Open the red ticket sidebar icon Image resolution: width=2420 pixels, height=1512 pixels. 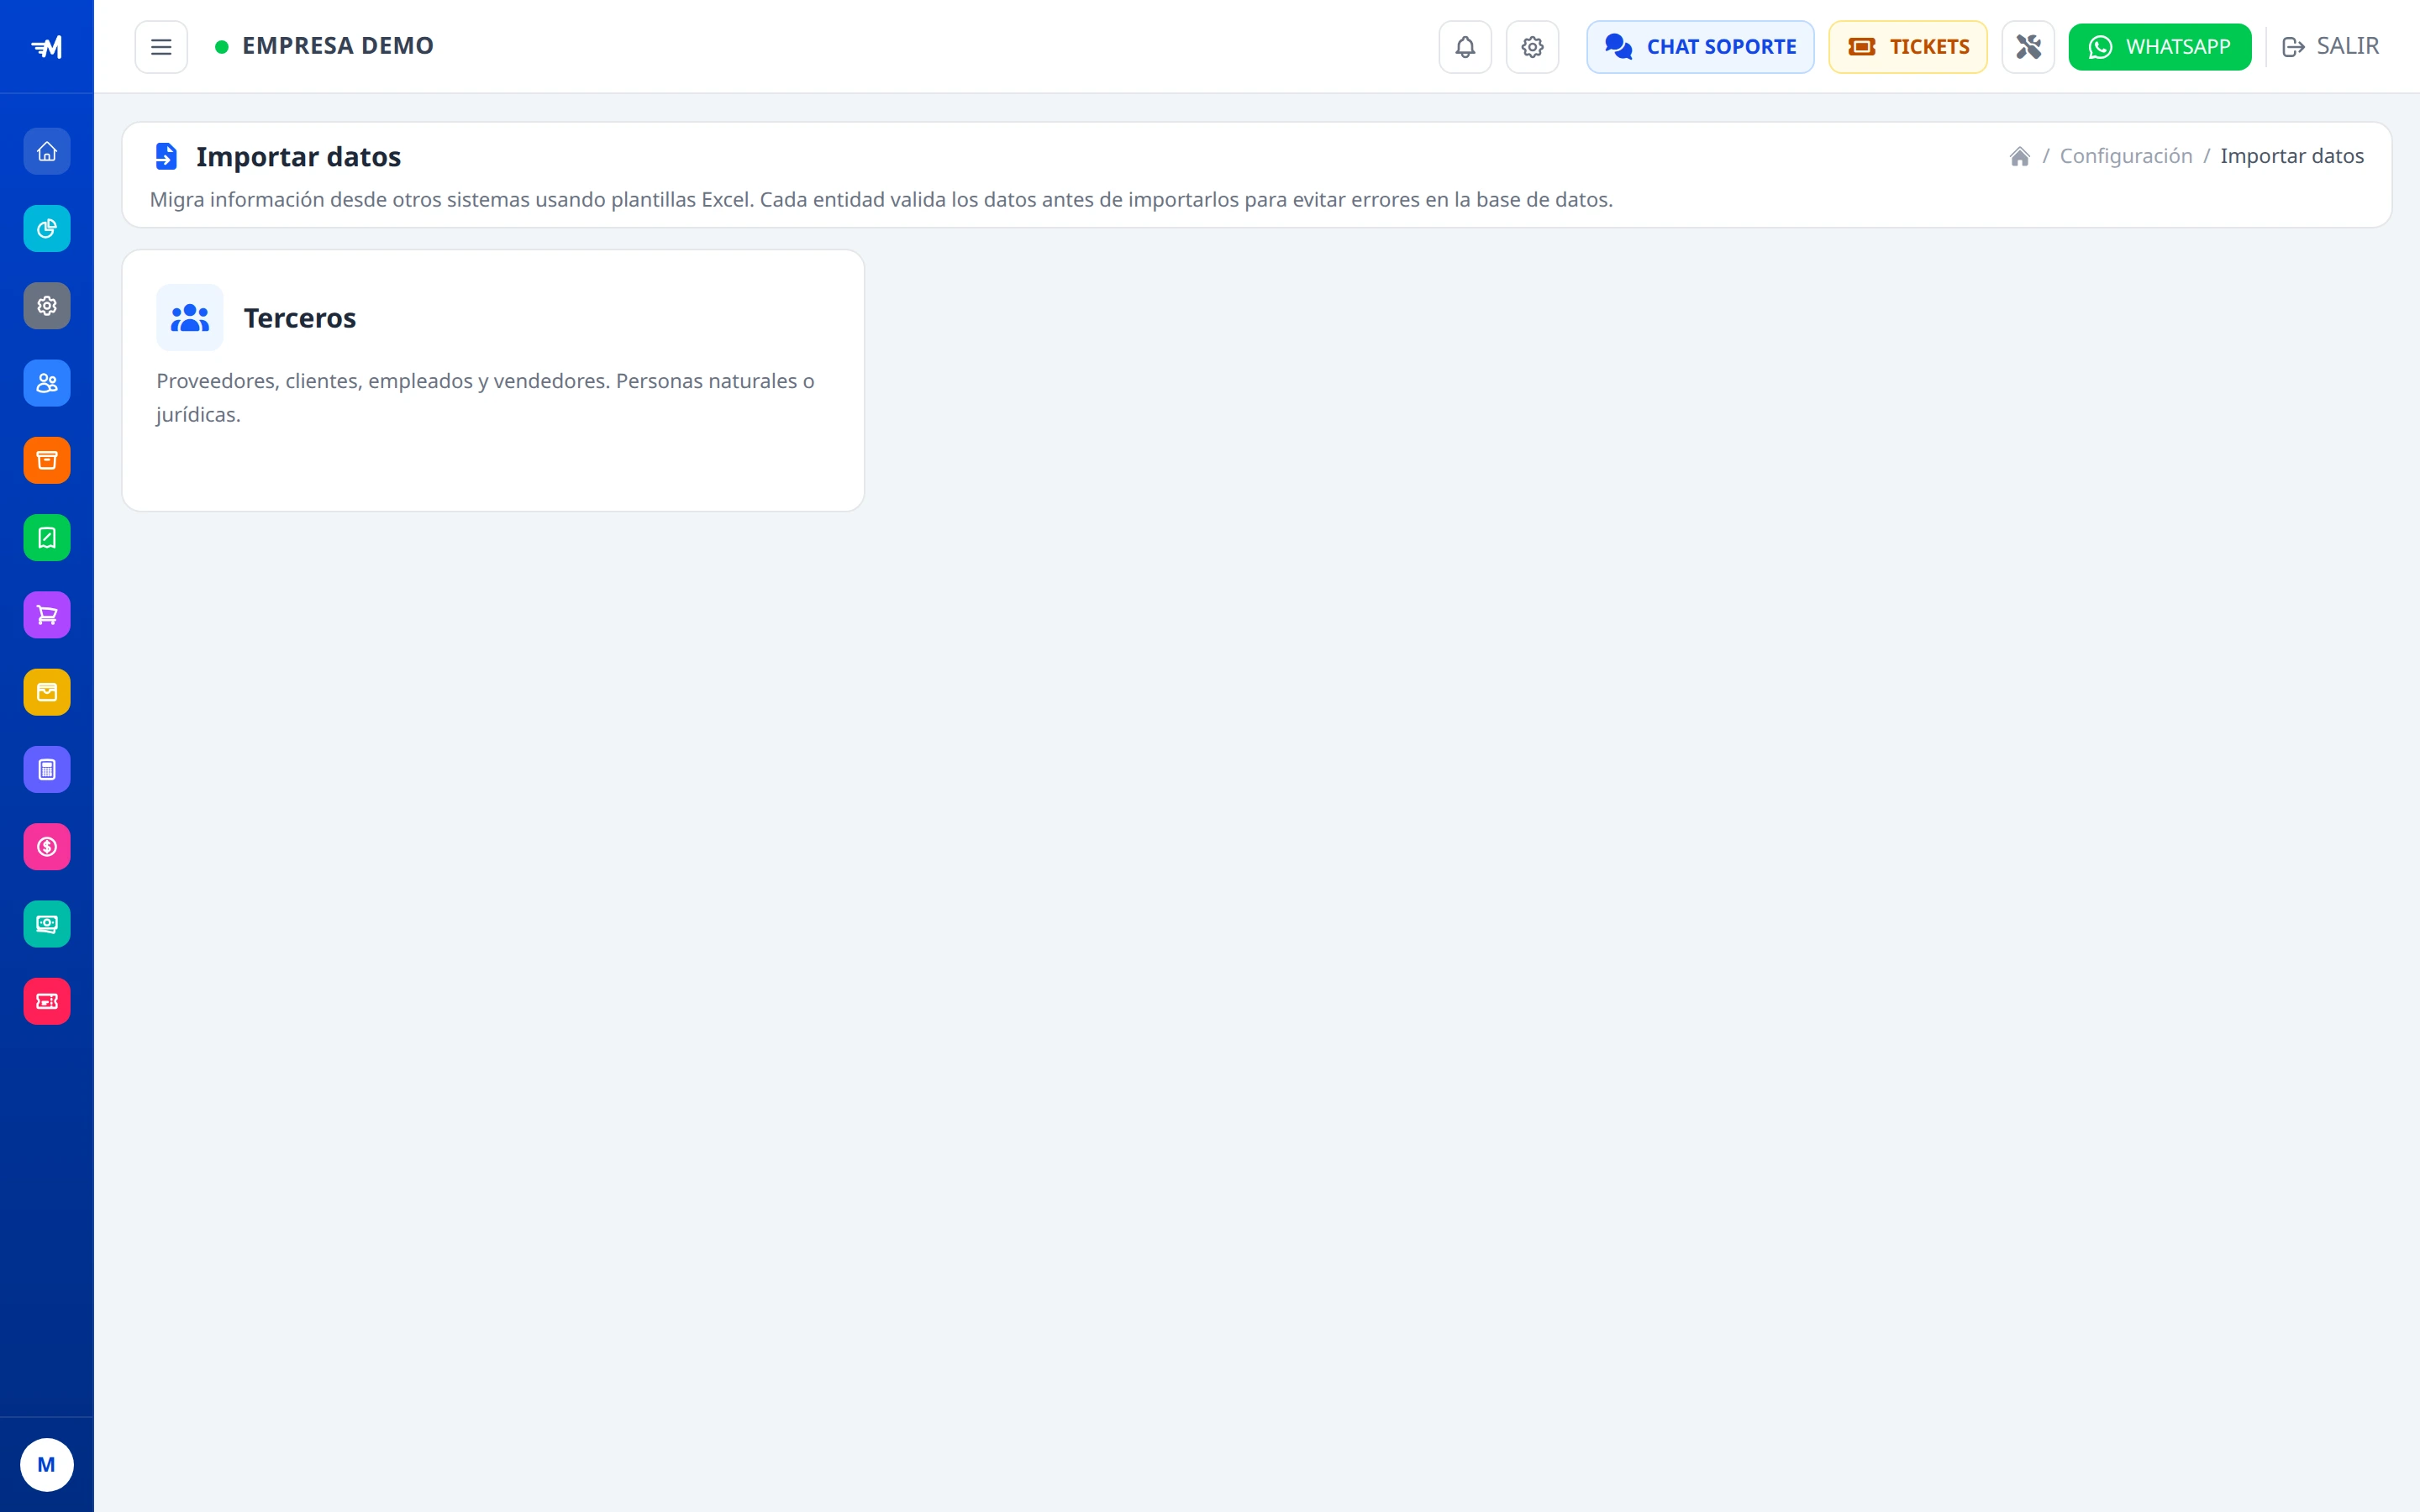point(47,1001)
